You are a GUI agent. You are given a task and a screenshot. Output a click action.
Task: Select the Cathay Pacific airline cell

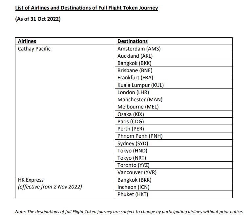click(x=65, y=110)
